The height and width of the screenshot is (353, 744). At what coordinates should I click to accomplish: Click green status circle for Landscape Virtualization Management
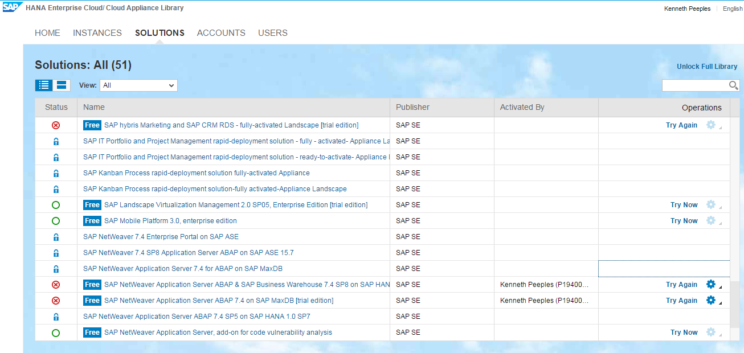pyautogui.click(x=56, y=205)
